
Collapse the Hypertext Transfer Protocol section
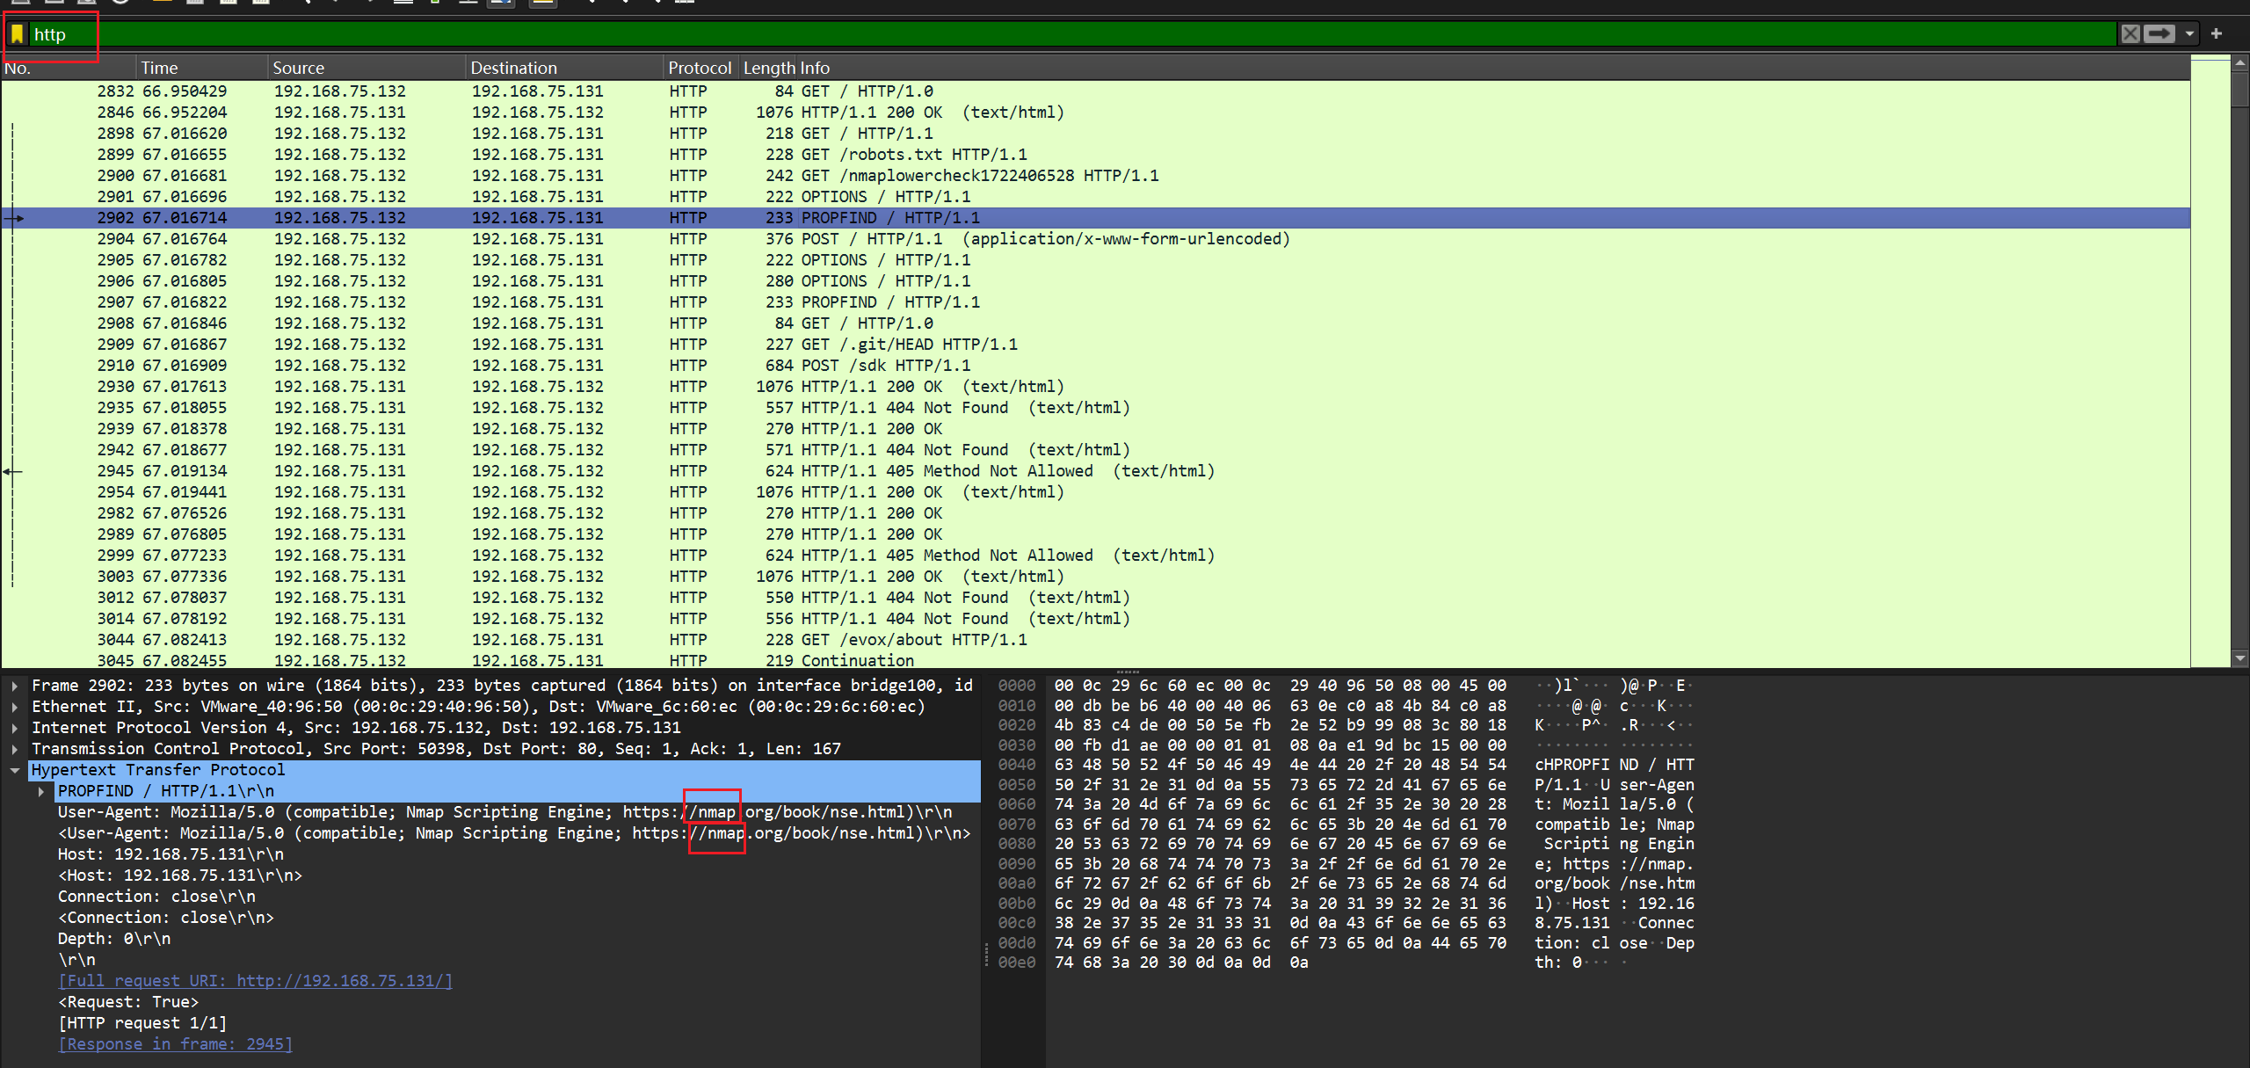(x=15, y=770)
